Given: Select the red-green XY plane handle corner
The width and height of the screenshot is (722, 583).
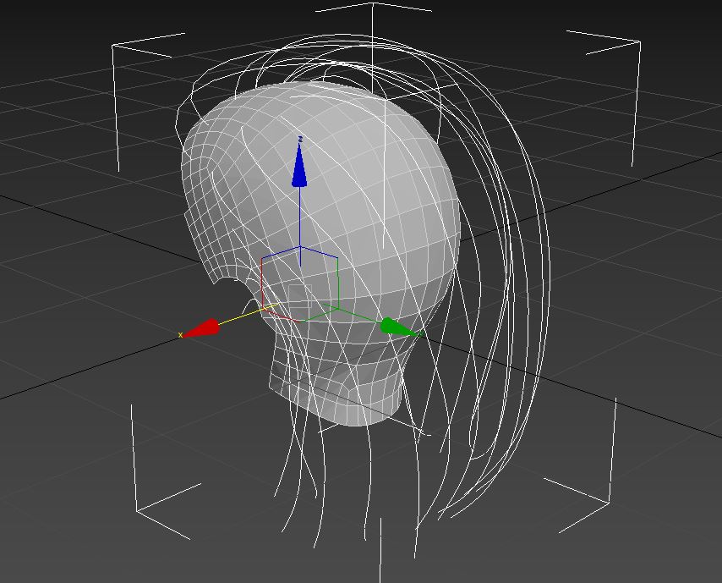Looking at the screenshot, I should click(300, 321).
